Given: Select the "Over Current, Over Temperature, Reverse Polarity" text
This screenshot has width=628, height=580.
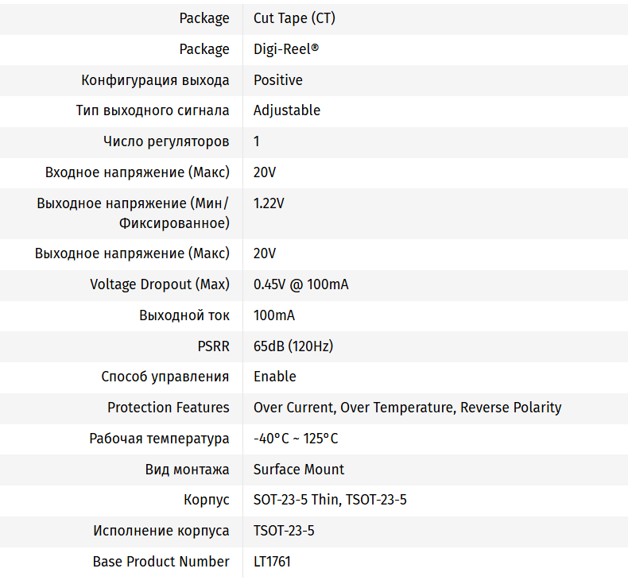Looking at the screenshot, I should (x=407, y=408).
